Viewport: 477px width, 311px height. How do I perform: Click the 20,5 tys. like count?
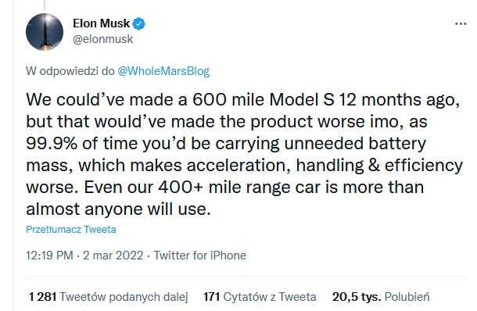pyautogui.click(x=357, y=297)
